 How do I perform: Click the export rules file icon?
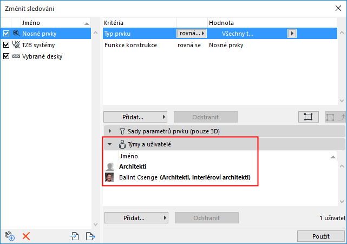[90, 236]
